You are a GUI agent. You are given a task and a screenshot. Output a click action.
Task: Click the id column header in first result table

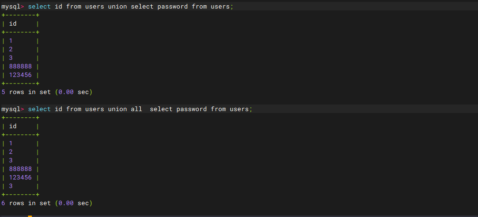(13, 24)
